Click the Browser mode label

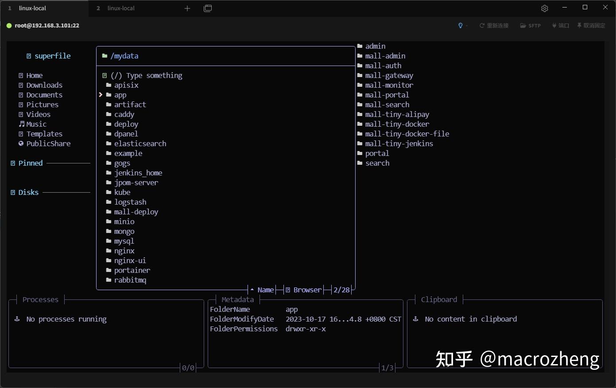click(307, 290)
